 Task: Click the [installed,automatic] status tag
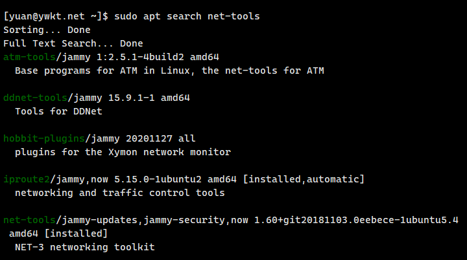304,179
